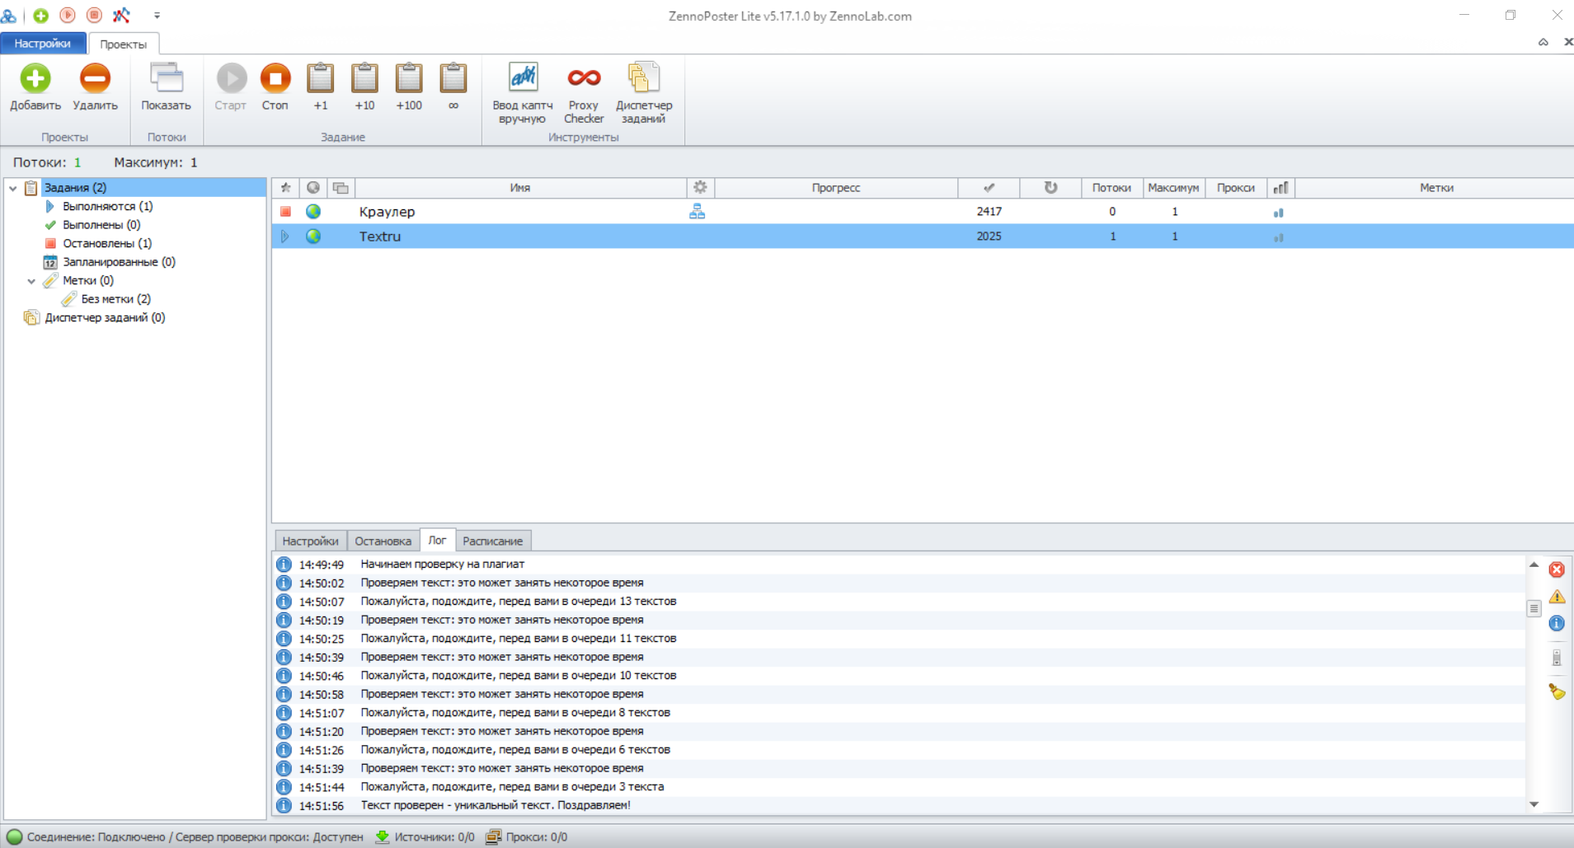Click the red Delete project icon

point(95,79)
